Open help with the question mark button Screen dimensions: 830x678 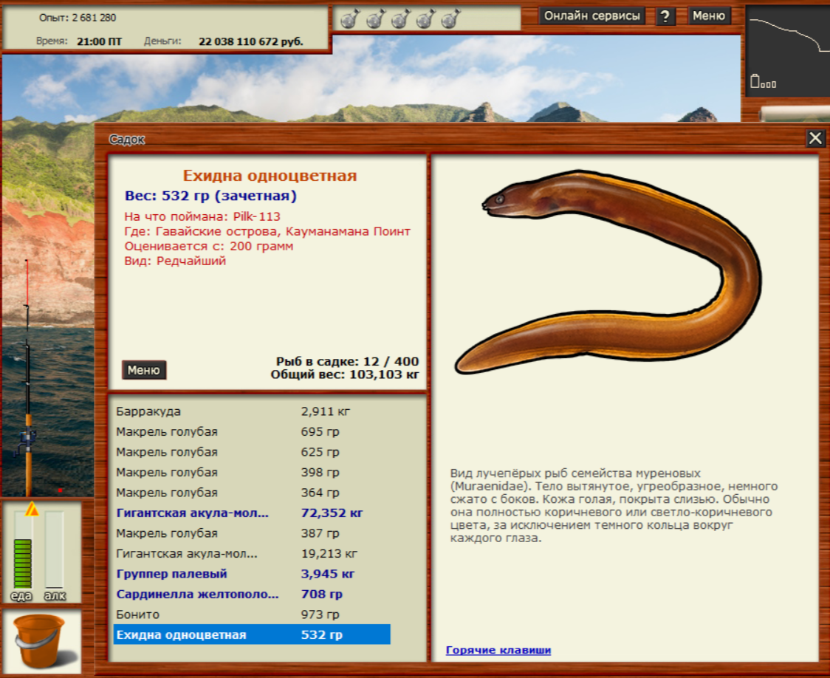point(665,16)
